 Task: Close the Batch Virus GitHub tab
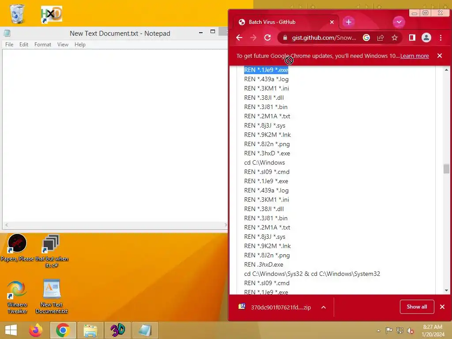pos(332,22)
